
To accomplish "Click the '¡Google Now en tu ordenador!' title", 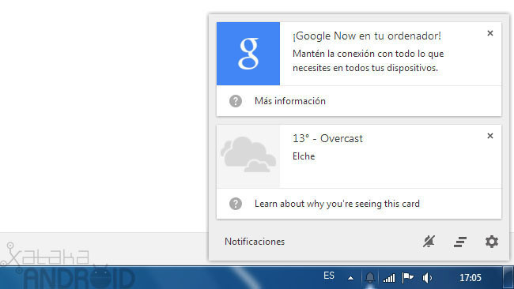I will click(367, 36).
